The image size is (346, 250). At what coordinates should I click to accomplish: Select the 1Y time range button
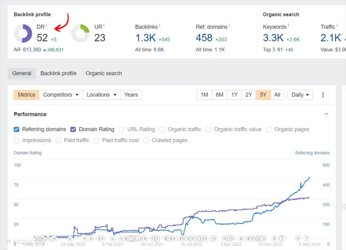234,95
